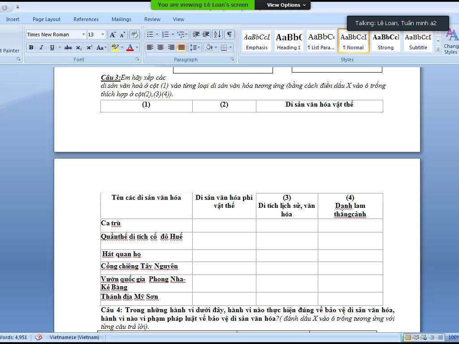Open Zoom View Options menu
Image resolution: width=459 pixels, height=344 pixels.
286,5
